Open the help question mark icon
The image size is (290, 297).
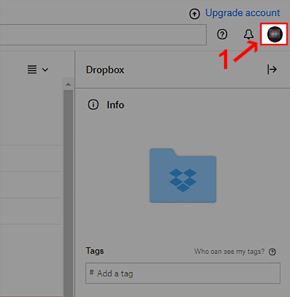click(222, 34)
